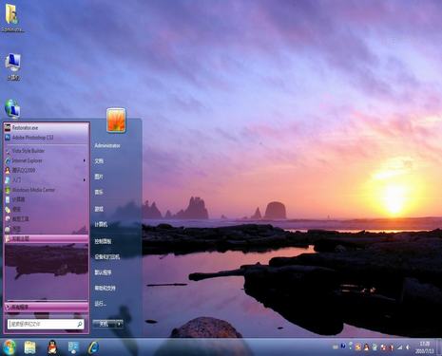Expand 所有程序 (All Programs) list
The width and height of the screenshot is (442, 356).
[x=47, y=307]
